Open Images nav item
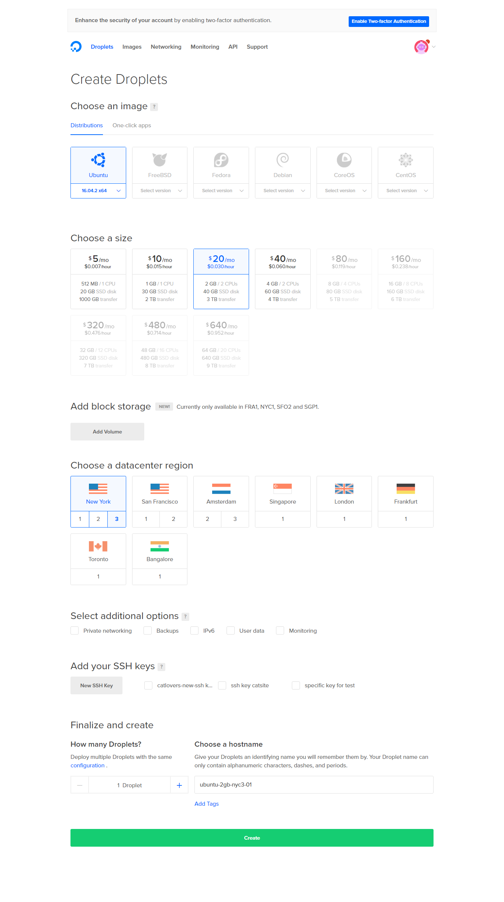Image resolution: width=504 pixels, height=902 pixels. coord(132,47)
